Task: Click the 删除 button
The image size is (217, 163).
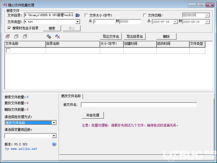Action: point(166,37)
